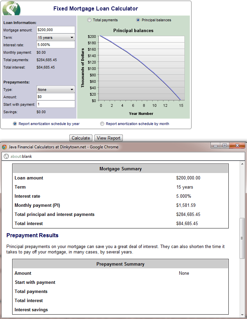
Task: Click the about:blank address bar
Action: (x=123, y=156)
